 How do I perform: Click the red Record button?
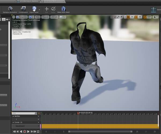pyautogui.click(x=25, y=132)
